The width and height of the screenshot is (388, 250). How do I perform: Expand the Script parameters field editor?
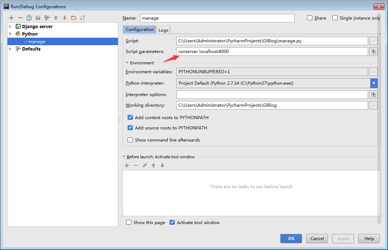coord(373,52)
